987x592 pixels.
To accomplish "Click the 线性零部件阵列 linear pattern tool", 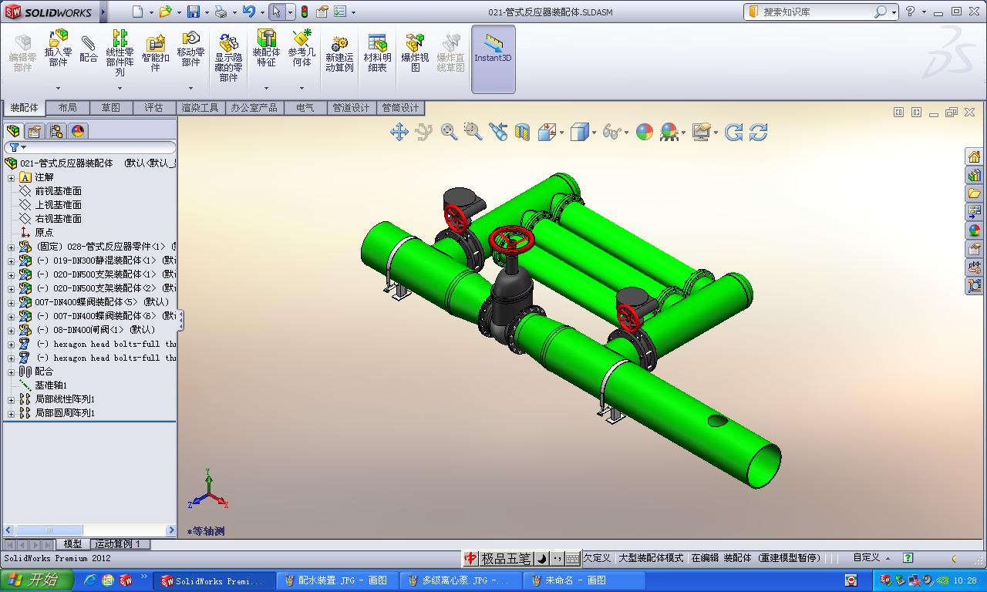I will click(120, 53).
